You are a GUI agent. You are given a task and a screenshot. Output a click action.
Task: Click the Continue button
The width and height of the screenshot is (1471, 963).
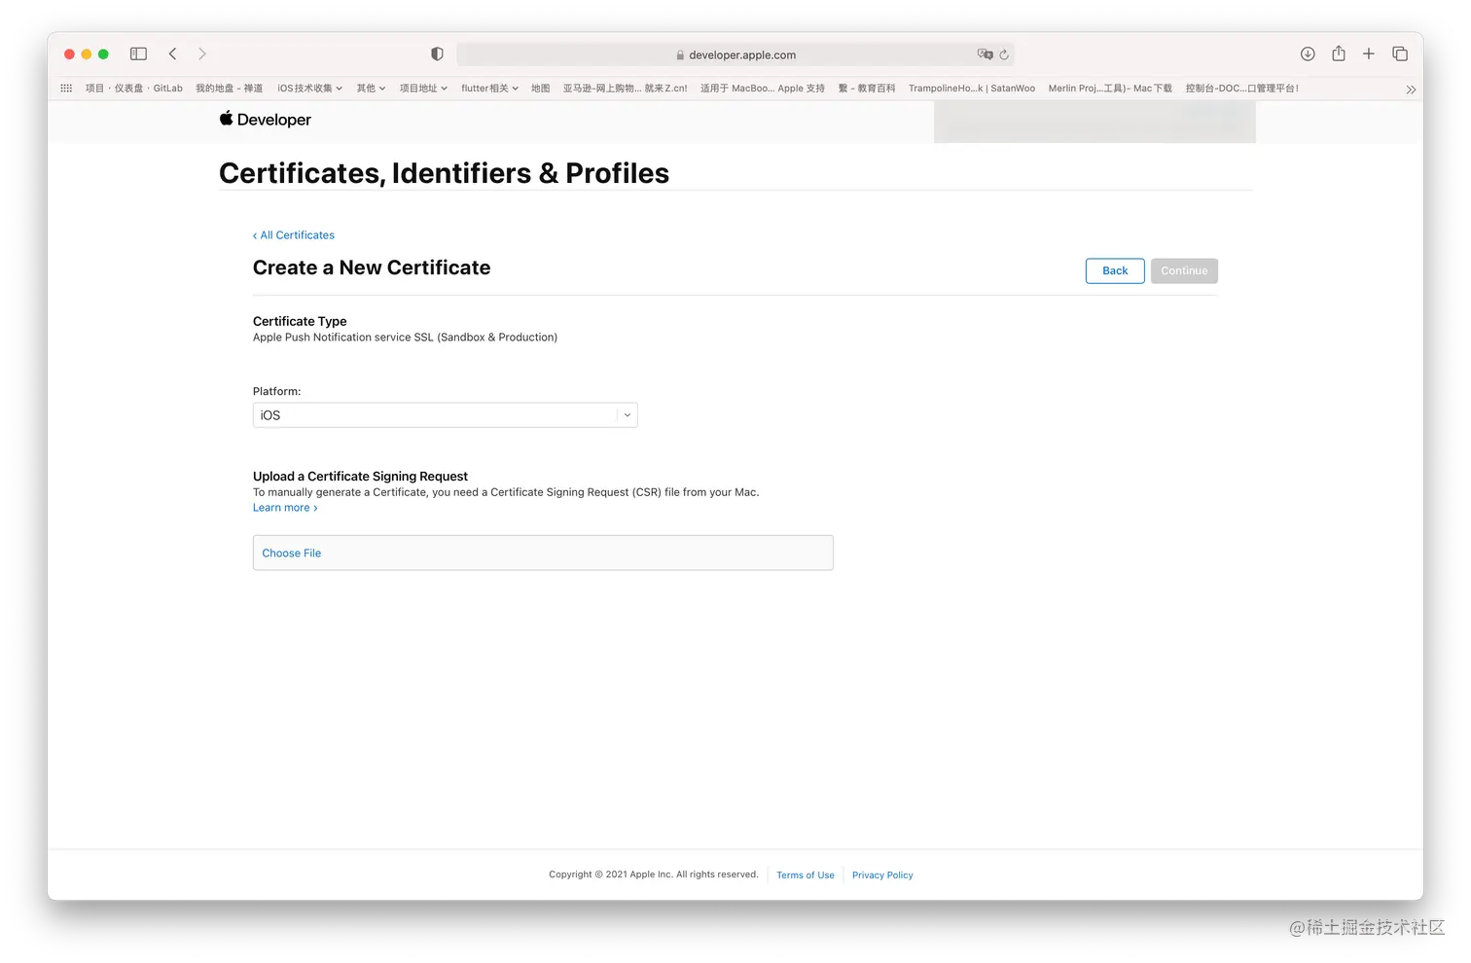(x=1184, y=270)
